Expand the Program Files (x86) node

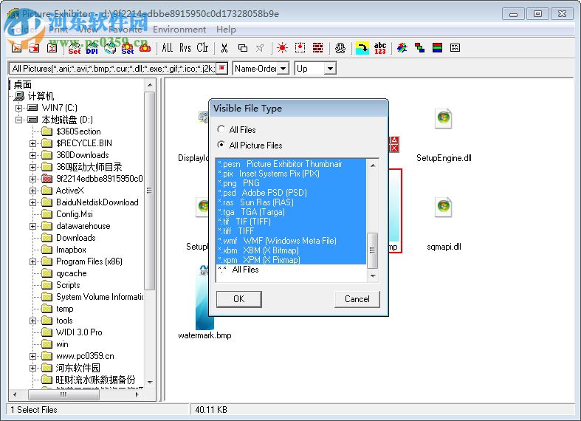(x=33, y=261)
